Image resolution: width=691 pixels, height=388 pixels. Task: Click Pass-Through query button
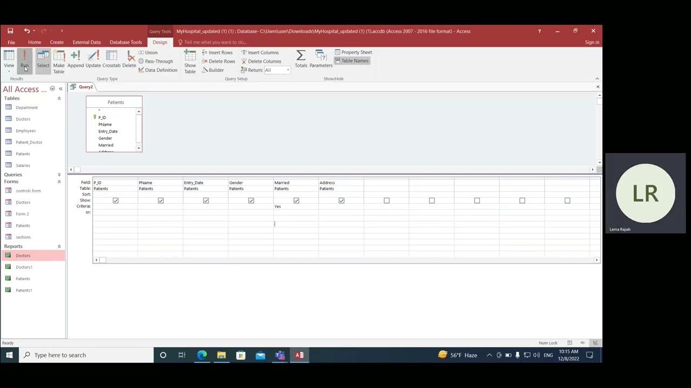coord(155,61)
